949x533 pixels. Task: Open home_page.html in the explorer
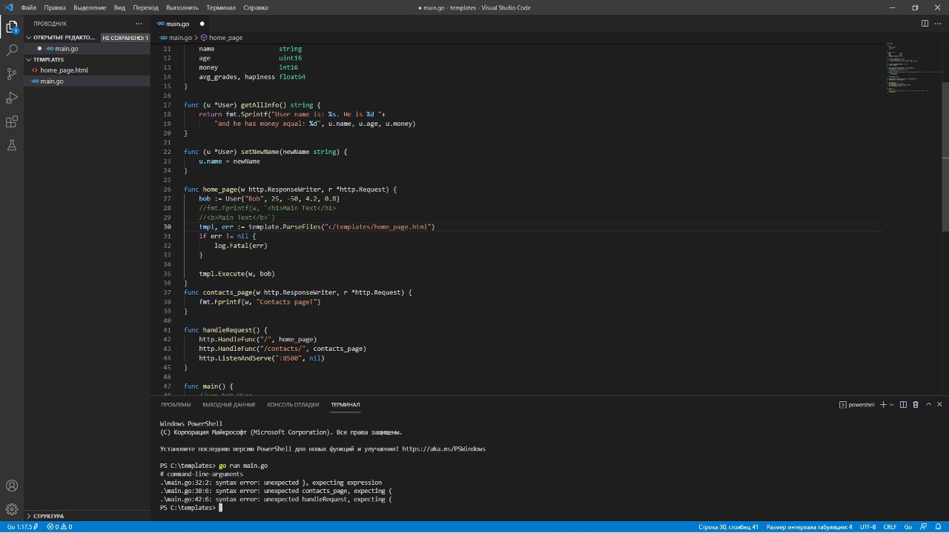click(64, 70)
